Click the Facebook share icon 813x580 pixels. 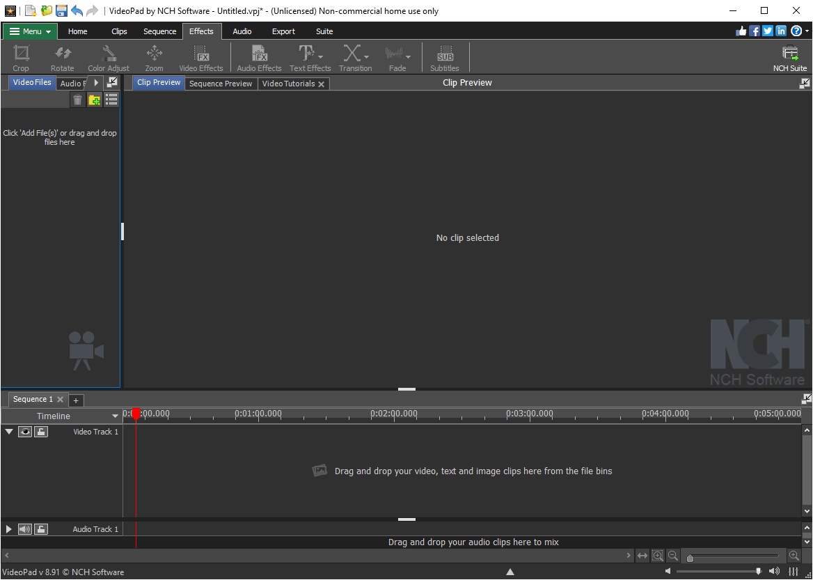755,31
